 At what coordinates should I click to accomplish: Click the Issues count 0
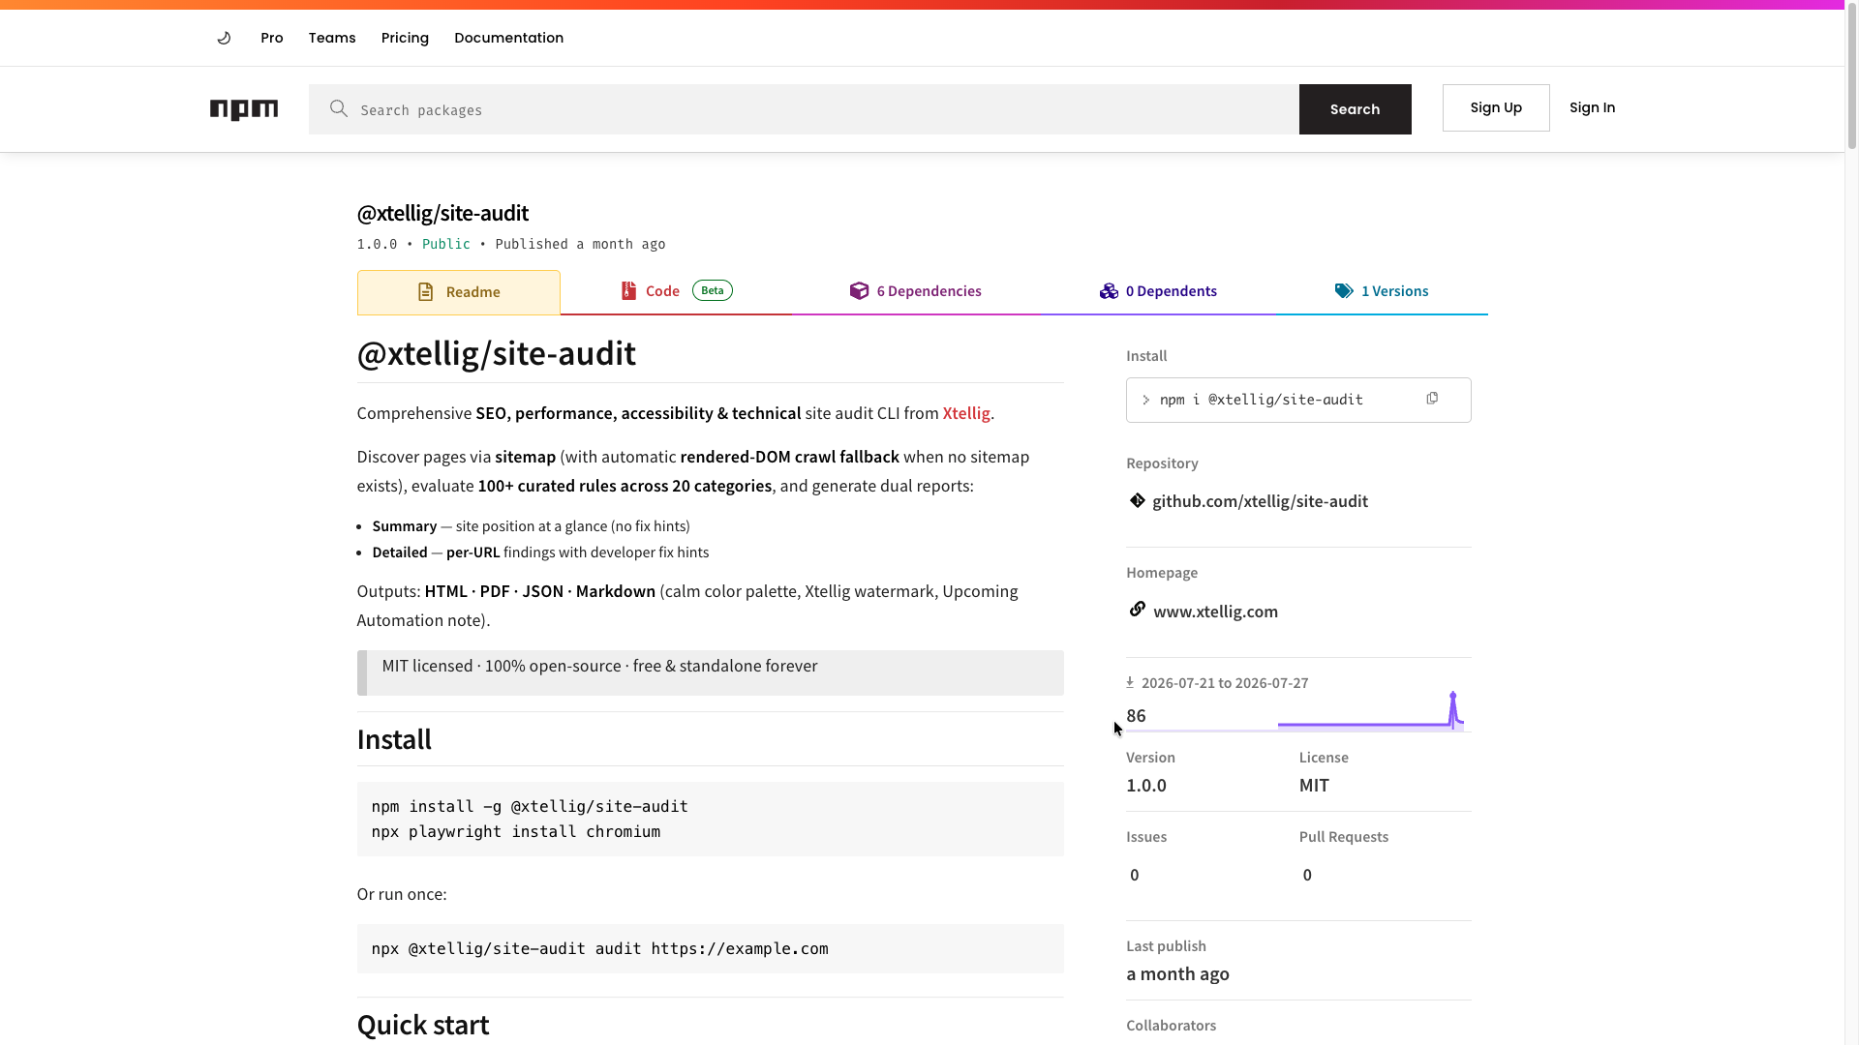(1135, 875)
